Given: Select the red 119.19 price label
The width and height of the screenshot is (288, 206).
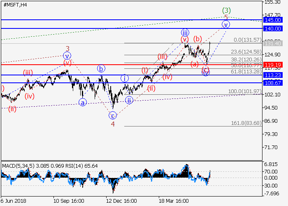Looking at the screenshot, I should (x=273, y=65).
